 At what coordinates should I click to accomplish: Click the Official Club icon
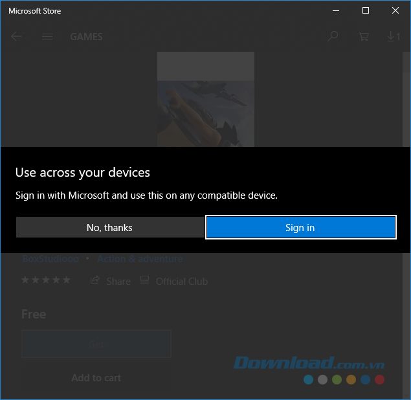click(144, 280)
